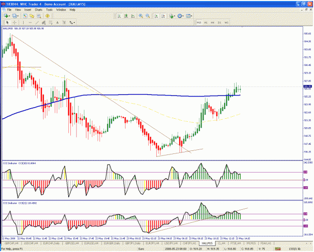Viewport: 314px width, 252px height.
Task: Set timeframe to D1
Action: coord(220,23)
